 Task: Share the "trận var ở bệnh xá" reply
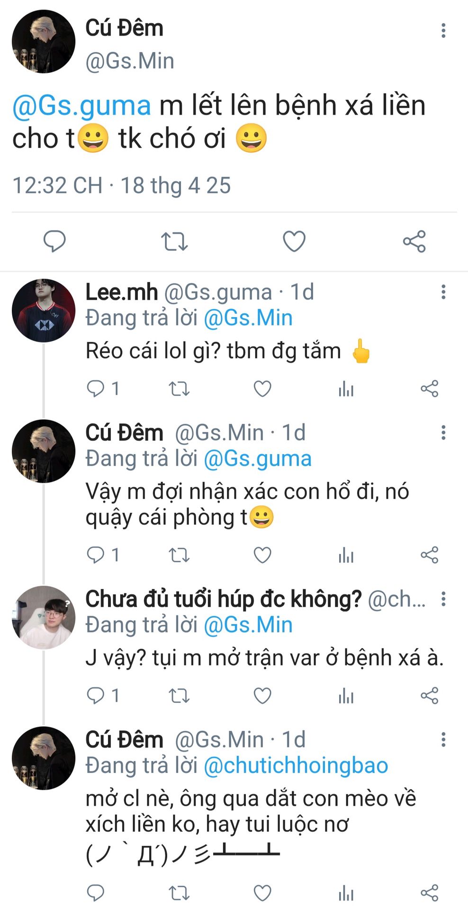click(x=430, y=696)
